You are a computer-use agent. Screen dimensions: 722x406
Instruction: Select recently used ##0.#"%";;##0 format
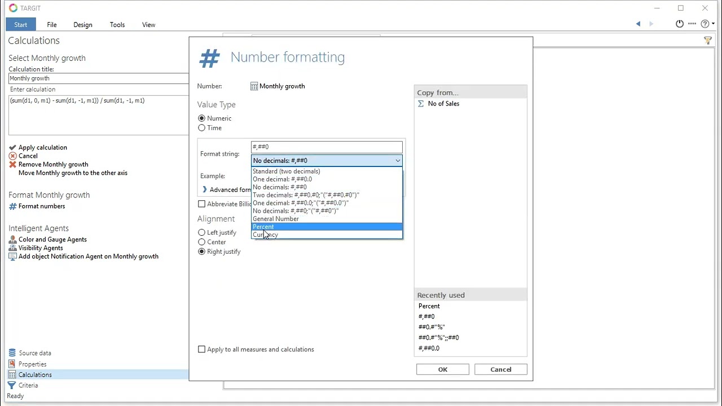(x=439, y=338)
